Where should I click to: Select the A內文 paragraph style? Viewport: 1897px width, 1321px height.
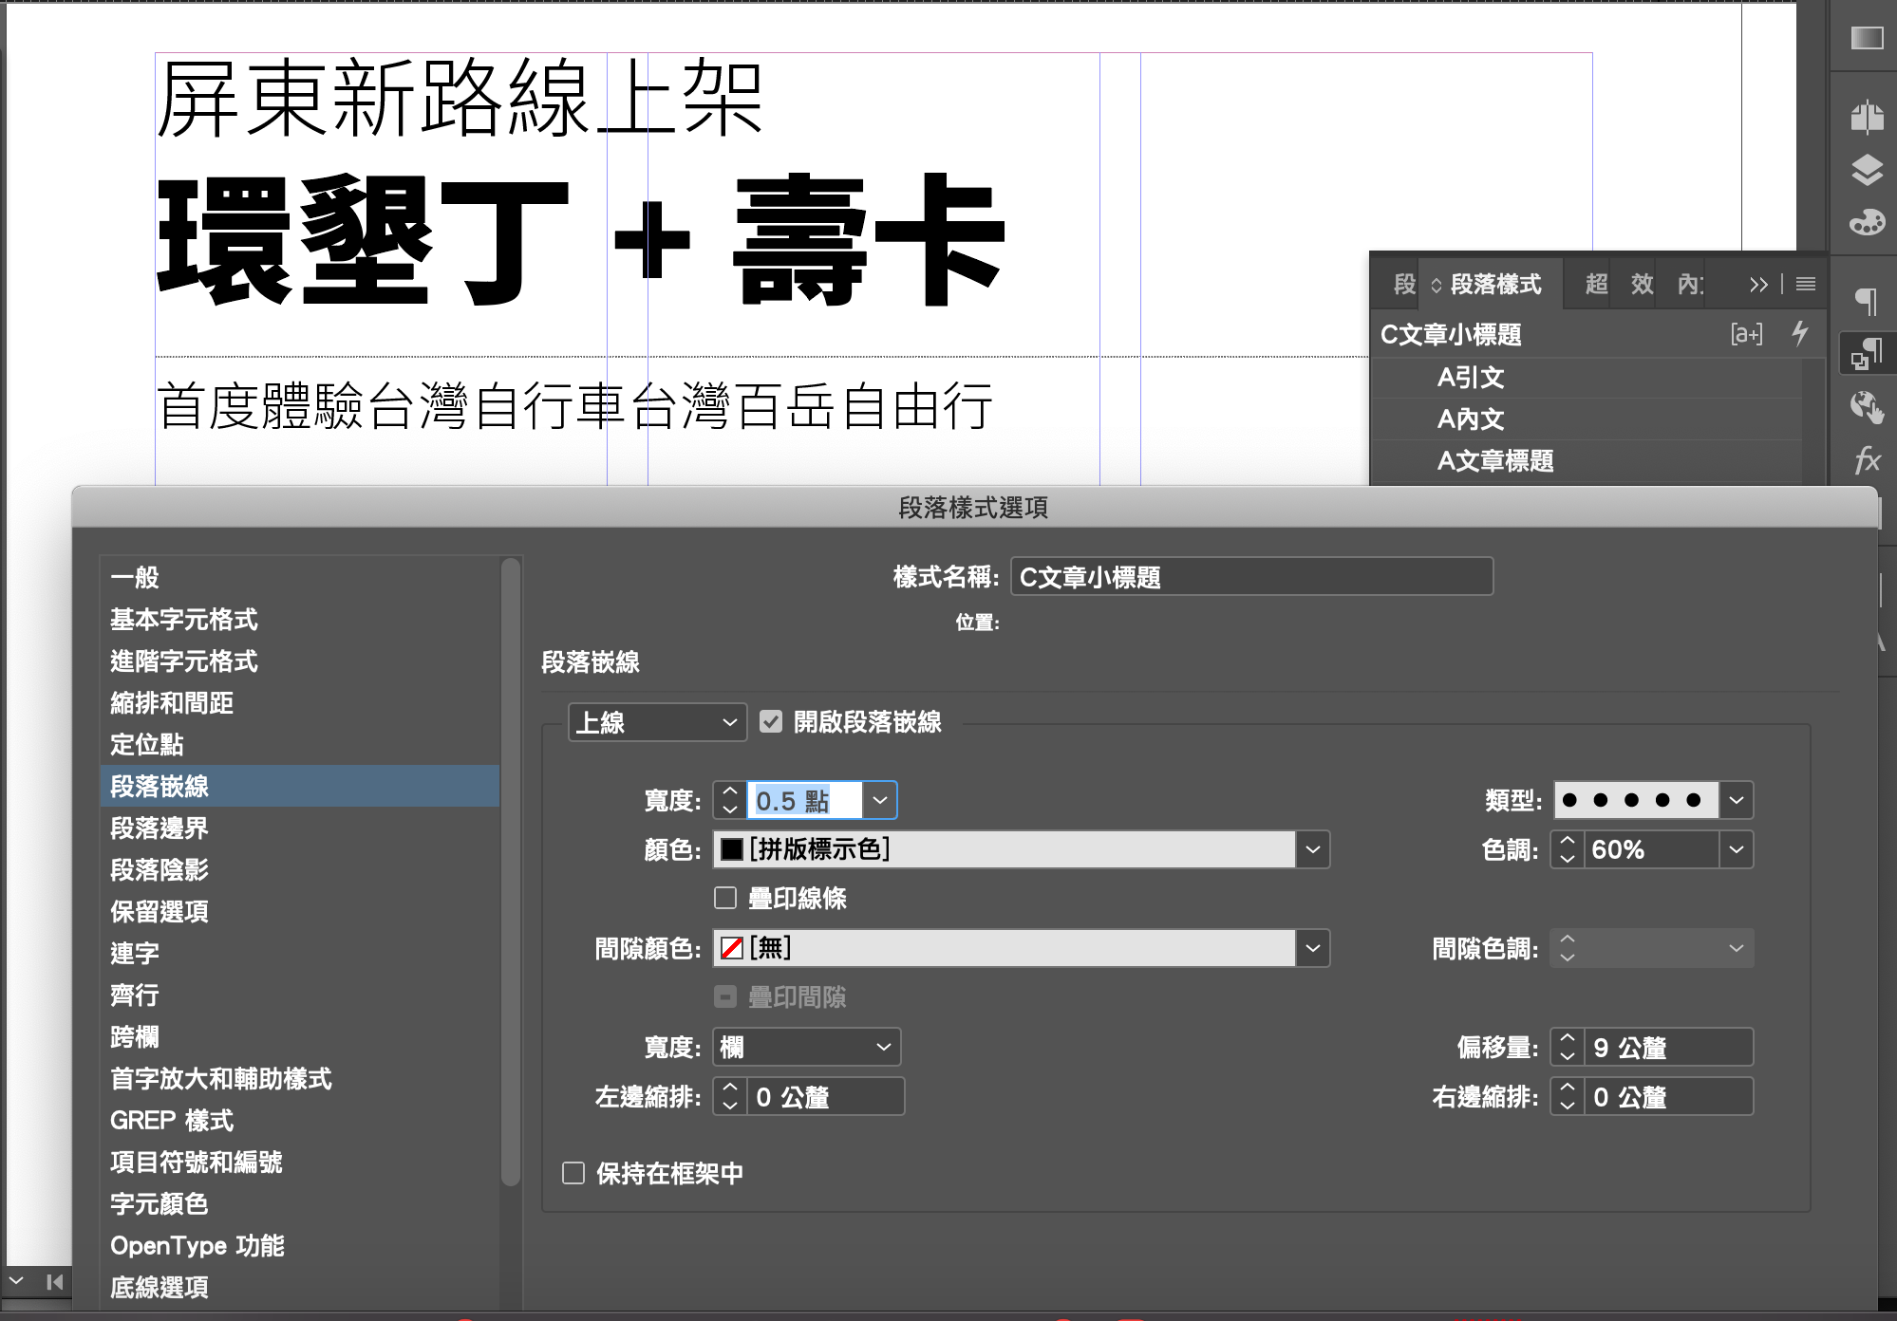click(1470, 419)
